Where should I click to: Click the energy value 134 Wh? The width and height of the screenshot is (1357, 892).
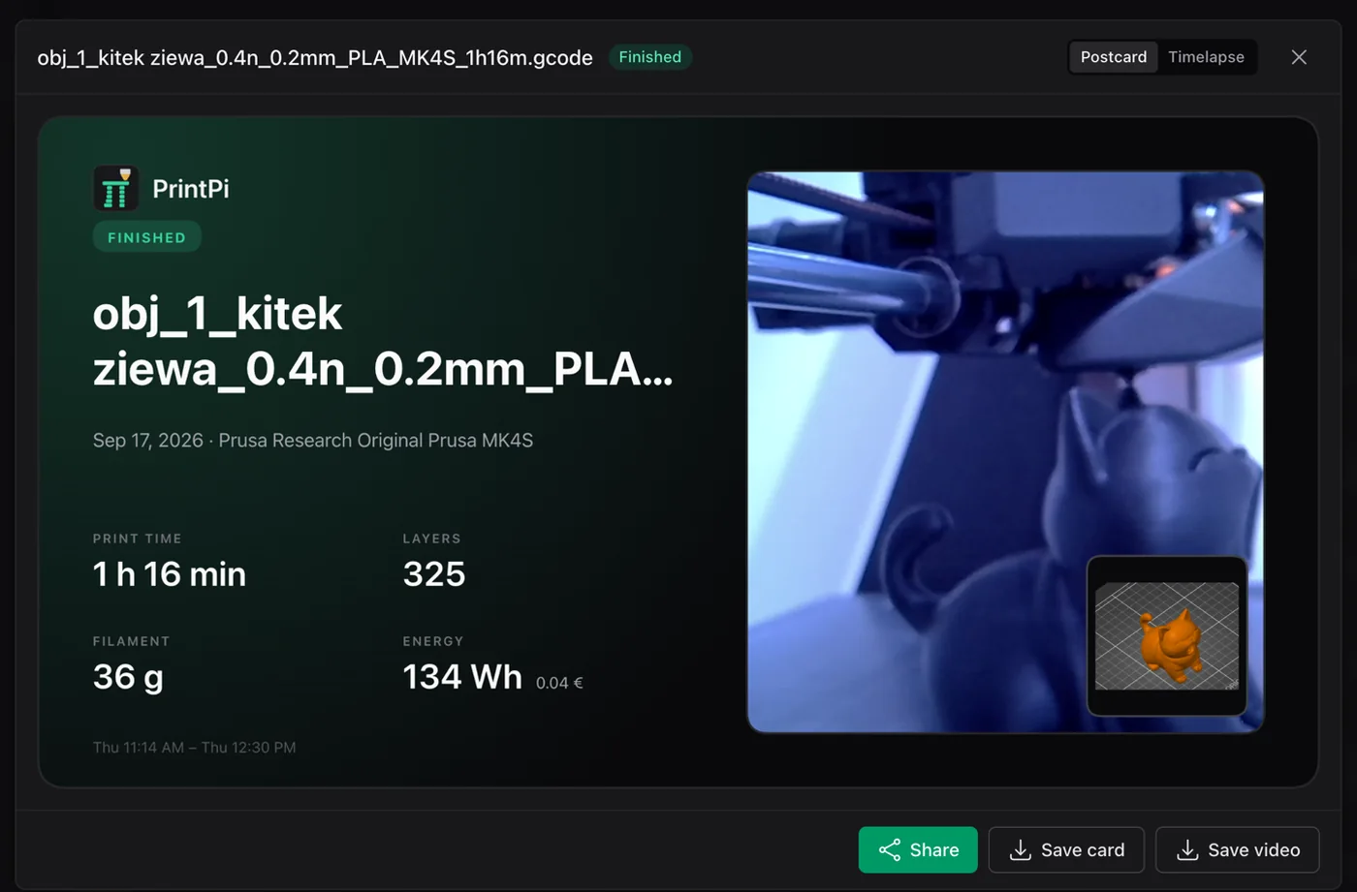462,677
